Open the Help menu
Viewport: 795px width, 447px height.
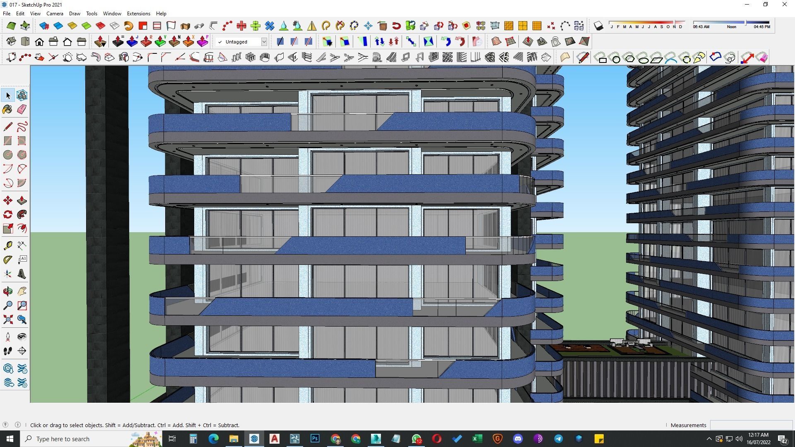coord(161,14)
